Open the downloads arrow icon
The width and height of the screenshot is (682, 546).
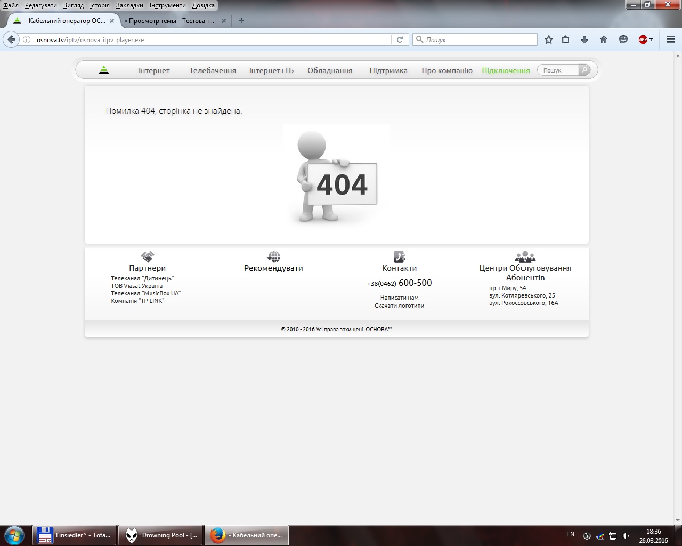(584, 39)
